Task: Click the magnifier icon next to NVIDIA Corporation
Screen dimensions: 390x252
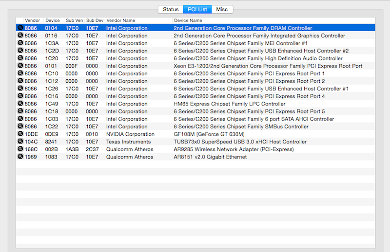Action: point(20,134)
